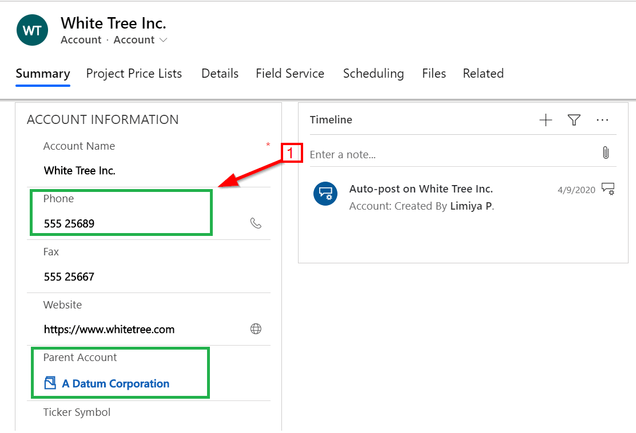Click the Parent Account entity icon
The image size is (636, 433).
click(x=50, y=383)
